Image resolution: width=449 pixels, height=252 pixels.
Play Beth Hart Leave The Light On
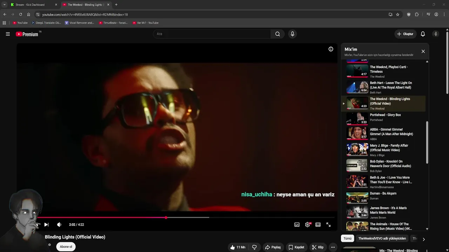pyautogui.click(x=383, y=87)
